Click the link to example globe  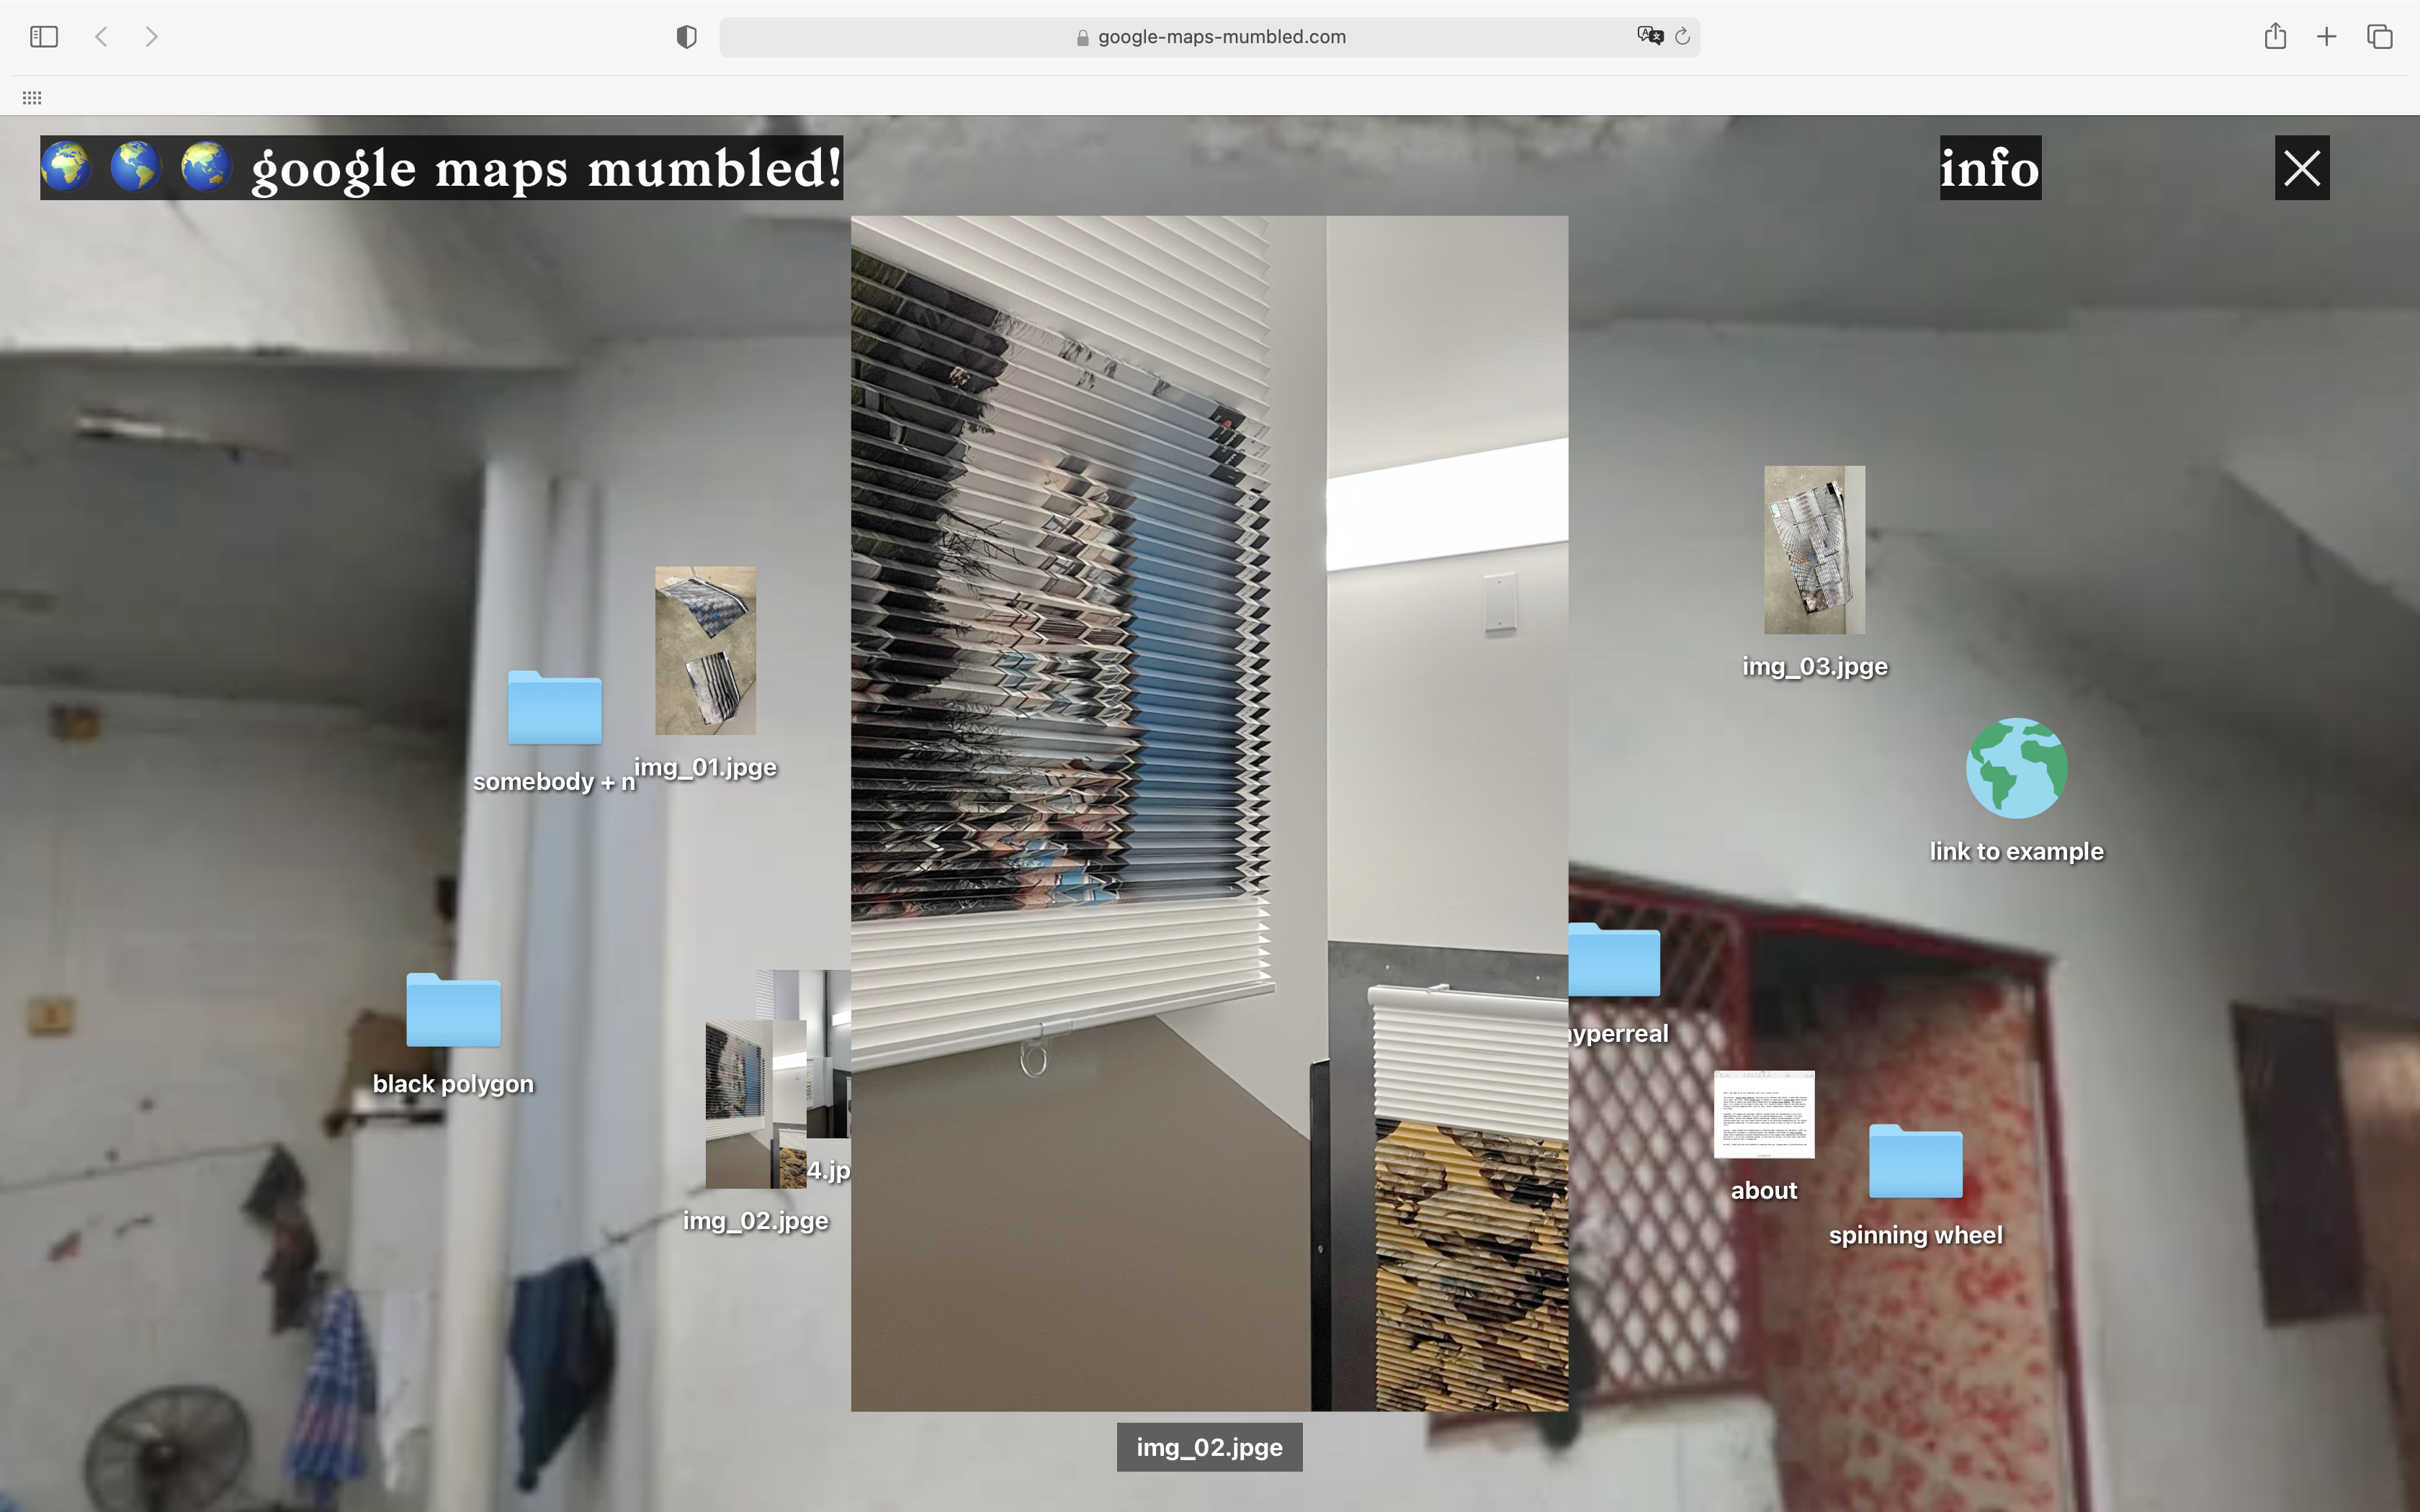2016,768
